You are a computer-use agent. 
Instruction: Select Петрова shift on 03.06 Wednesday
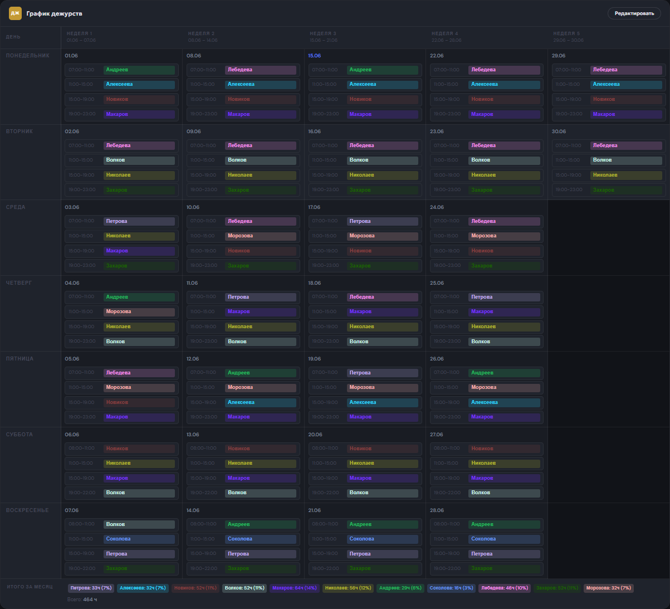139,222
